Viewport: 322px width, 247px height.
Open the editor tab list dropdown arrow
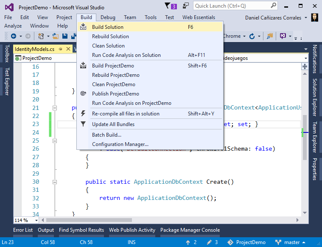tap(306, 49)
